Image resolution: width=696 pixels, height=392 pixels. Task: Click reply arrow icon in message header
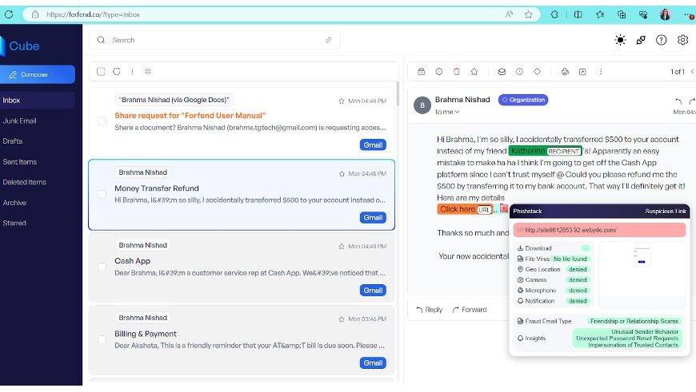coord(678,101)
